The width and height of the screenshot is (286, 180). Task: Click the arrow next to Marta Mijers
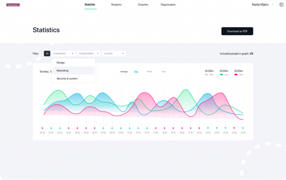tap(273, 4)
